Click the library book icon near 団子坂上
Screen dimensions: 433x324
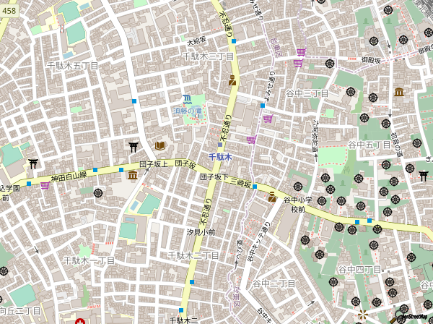point(160,146)
